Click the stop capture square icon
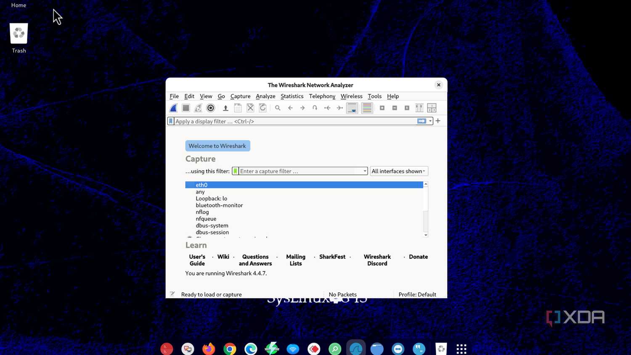 coord(186,108)
